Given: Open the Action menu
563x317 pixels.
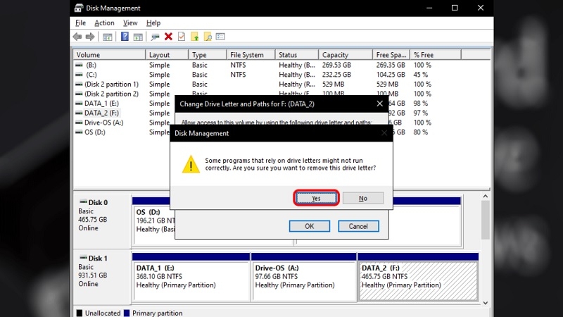Looking at the screenshot, I should 104,23.
